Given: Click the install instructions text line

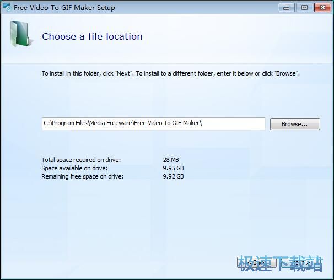Looking at the screenshot, I should pos(171,73).
